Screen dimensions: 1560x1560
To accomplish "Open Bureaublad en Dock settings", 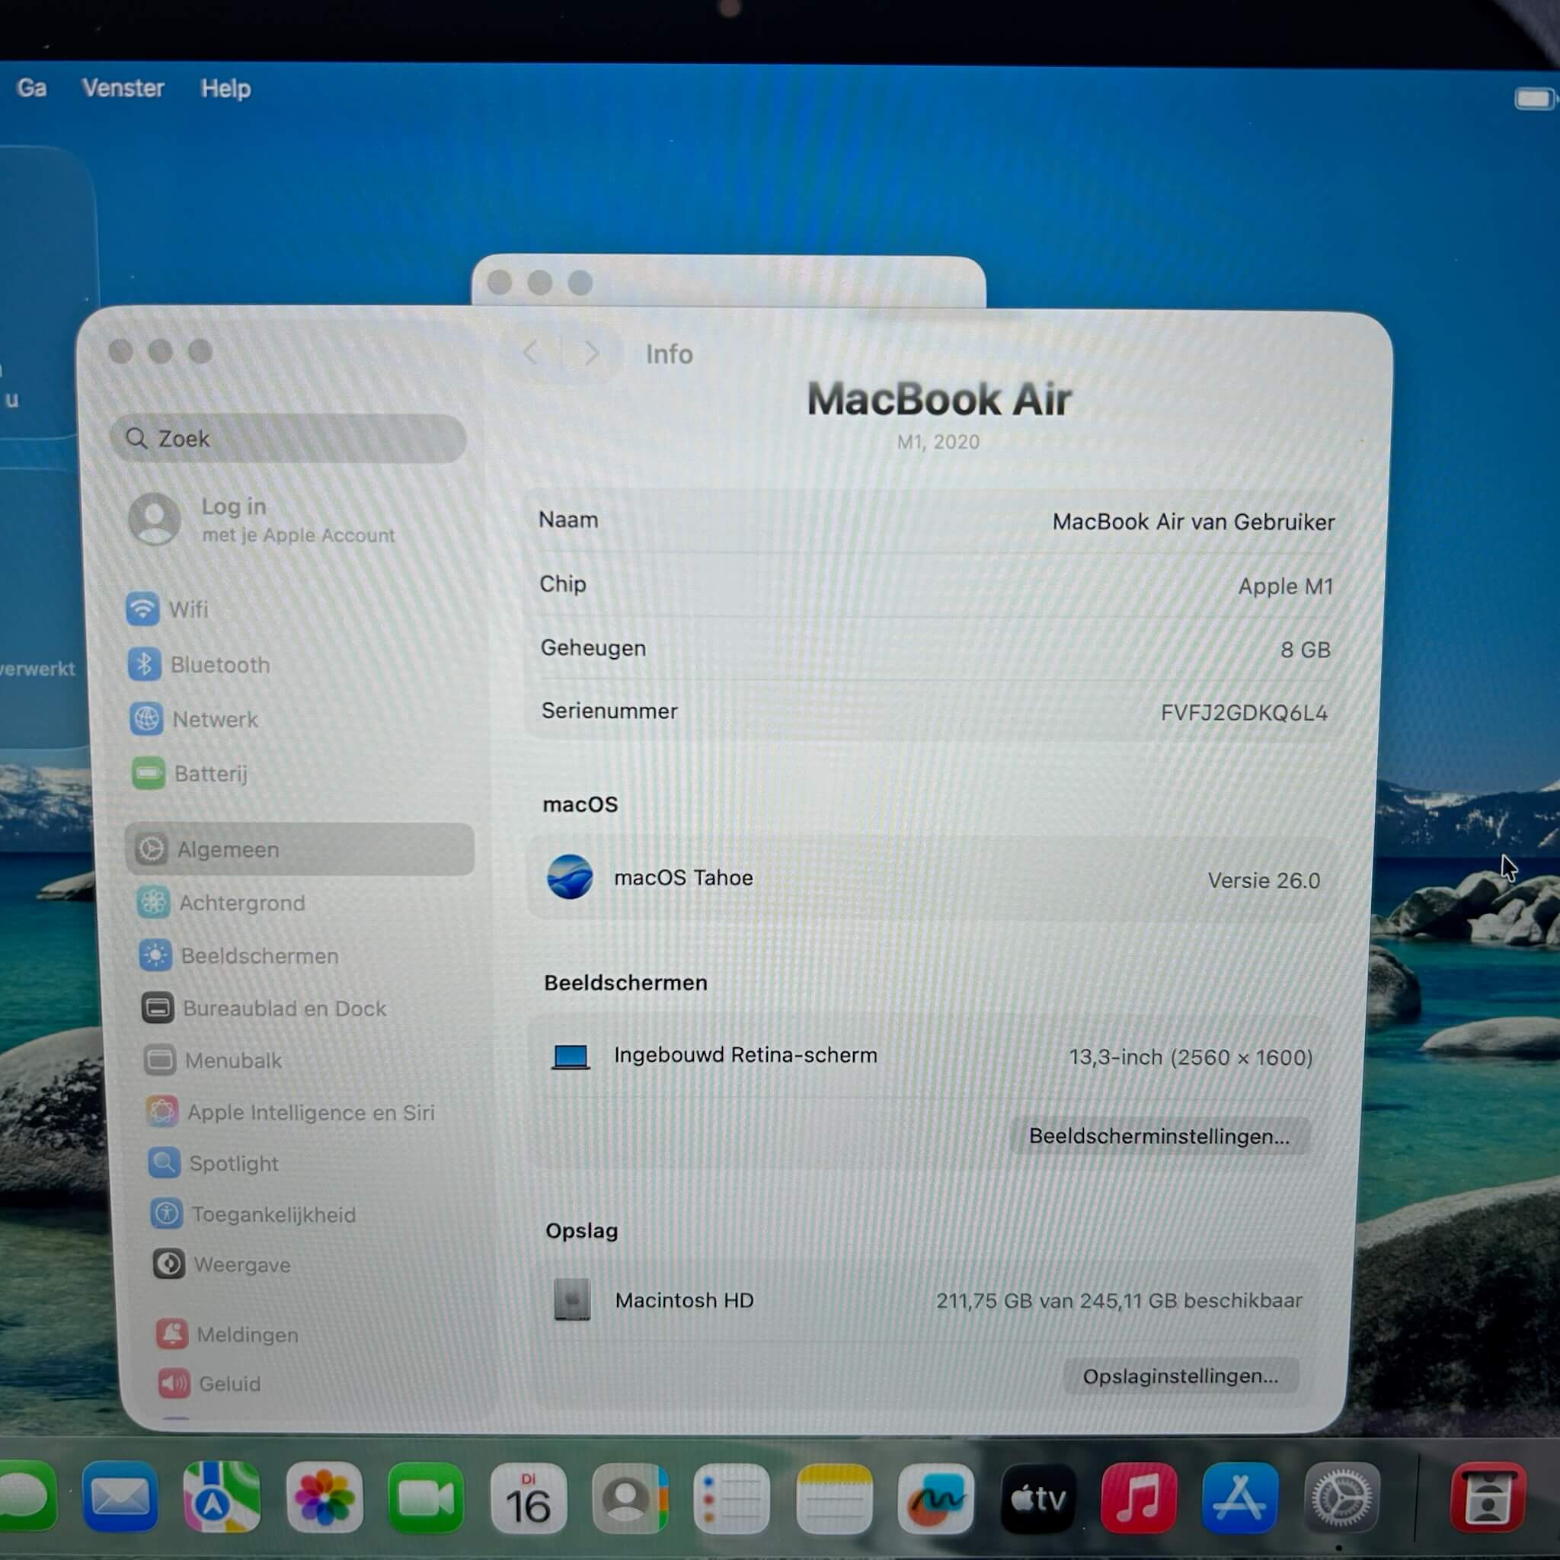I will click(264, 1008).
